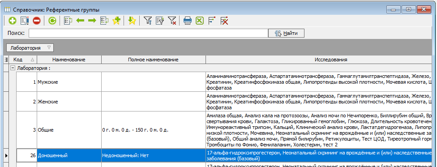Screen dimensions: 437x167
Task: Delete record using red minus icon
Action: click(37, 21)
